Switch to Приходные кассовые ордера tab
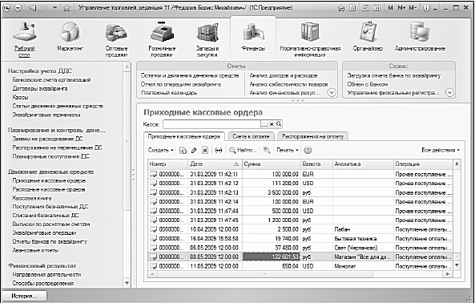The image size is (475, 303). 184,136
